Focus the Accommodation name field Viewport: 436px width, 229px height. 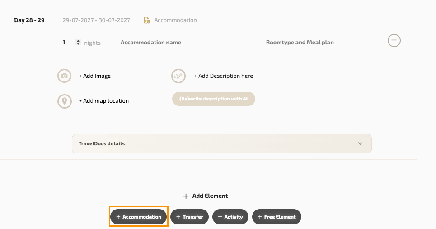(x=188, y=43)
